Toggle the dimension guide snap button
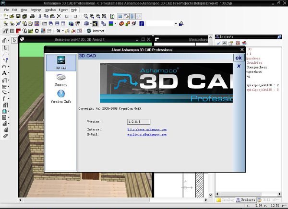 pos(139,16)
